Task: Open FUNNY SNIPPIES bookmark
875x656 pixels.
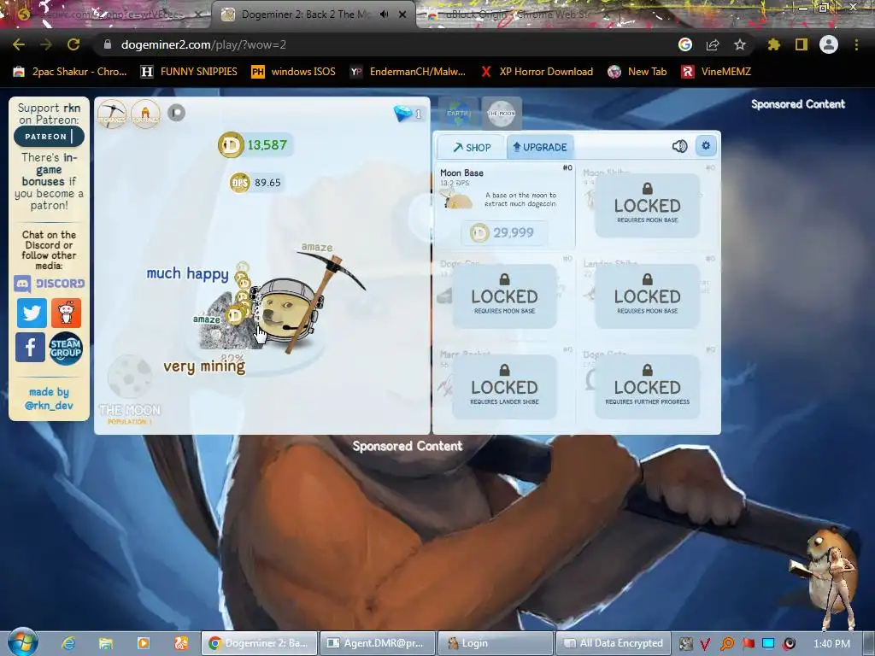Action: 189,72
